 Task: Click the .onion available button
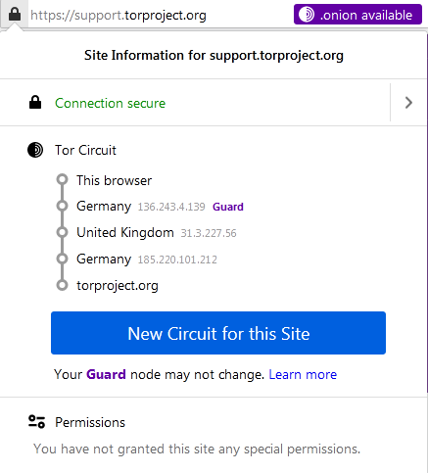click(357, 15)
